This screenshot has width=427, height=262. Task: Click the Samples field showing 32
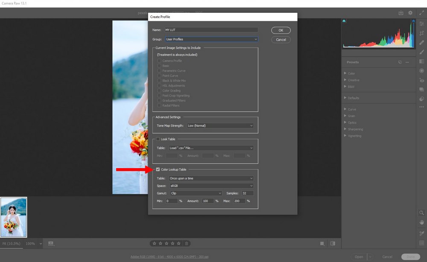tap(248, 193)
